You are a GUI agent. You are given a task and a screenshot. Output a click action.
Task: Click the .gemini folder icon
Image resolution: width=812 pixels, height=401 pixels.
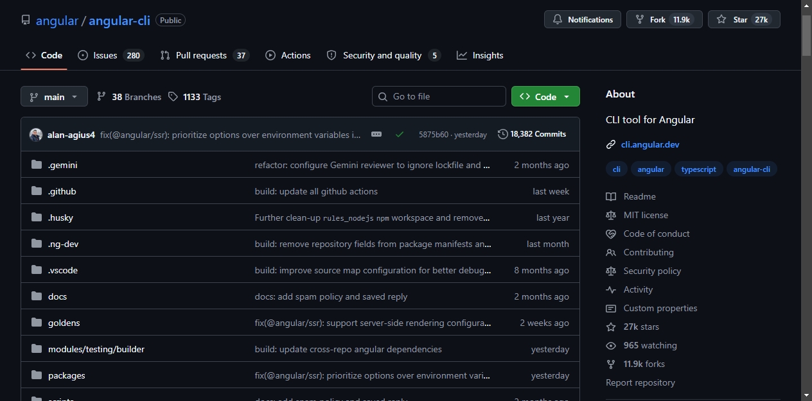pos(37,165)
